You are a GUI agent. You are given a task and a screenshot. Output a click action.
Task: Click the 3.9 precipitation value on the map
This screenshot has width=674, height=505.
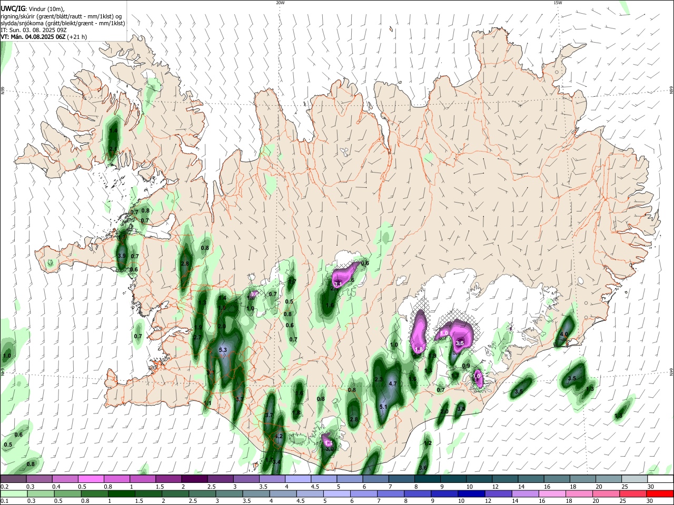coord(122,256)
